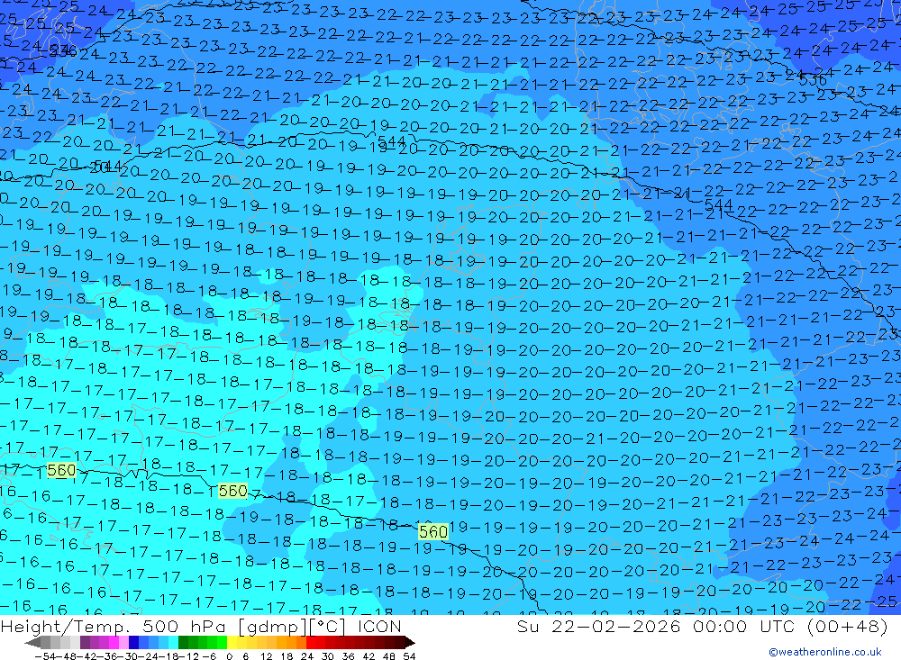Click the leftmost 560 contour label
The height and width of the screenshot is (660, 901).
pos(61,470)
